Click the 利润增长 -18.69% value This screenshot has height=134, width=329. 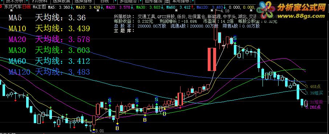tap(178, 21)
